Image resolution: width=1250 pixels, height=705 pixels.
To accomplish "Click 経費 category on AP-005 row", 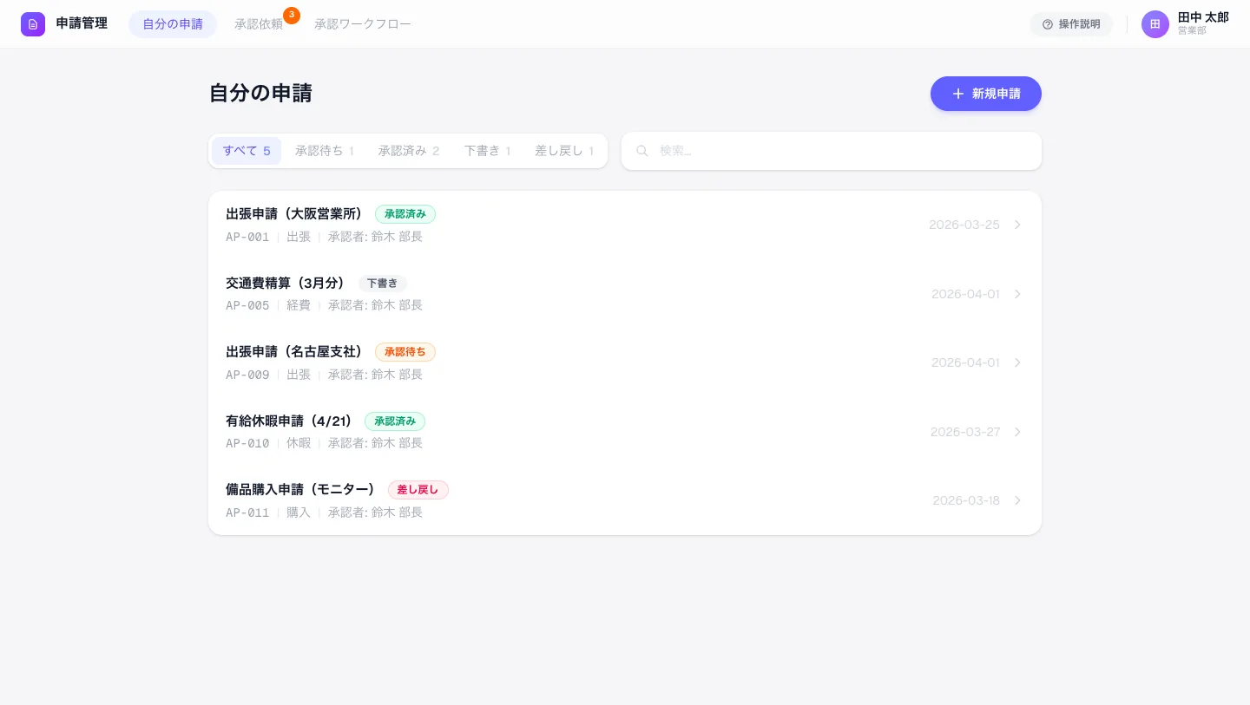I will 299,305.
